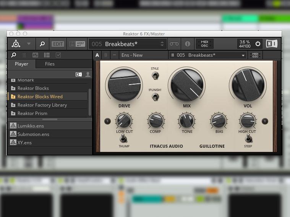
Task: Flip the STEEP toggle switch
Action: click(x=248, y=138)
